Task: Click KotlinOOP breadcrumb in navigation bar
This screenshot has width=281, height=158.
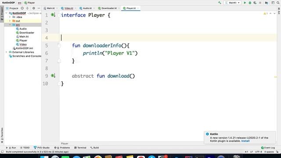Action: [8, 3]
